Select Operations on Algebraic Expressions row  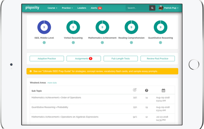point(102,118)
